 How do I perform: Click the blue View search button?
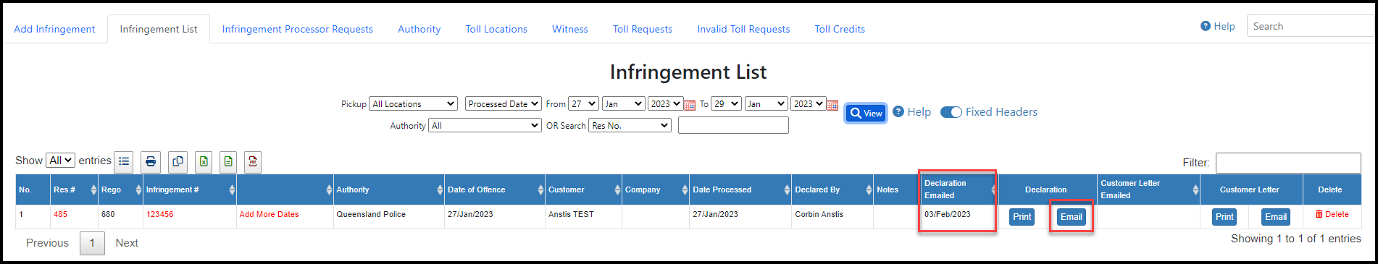click(866, 114)
